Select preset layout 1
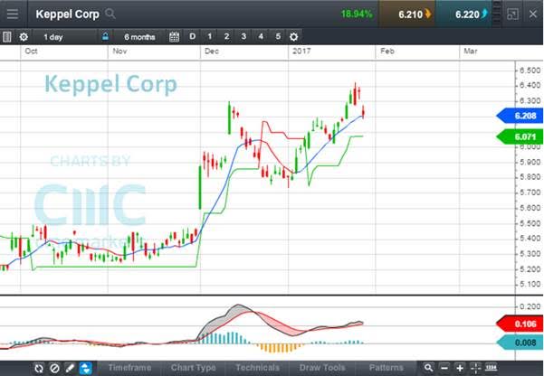 pos(209,36)
